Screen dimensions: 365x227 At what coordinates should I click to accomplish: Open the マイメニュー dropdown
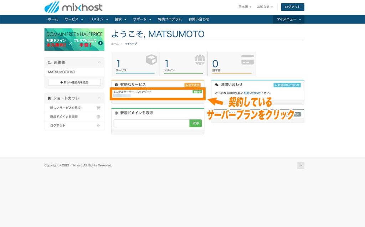[x=288, y=20]
